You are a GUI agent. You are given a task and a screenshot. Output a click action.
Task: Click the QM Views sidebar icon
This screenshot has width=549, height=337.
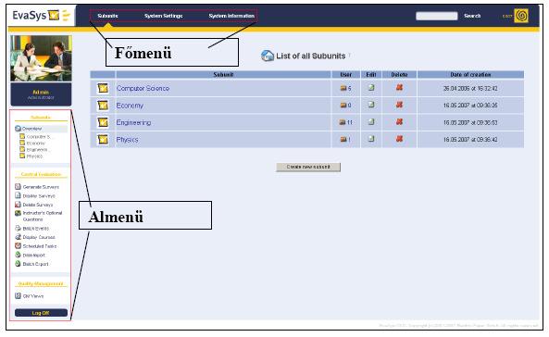(18, 295)
